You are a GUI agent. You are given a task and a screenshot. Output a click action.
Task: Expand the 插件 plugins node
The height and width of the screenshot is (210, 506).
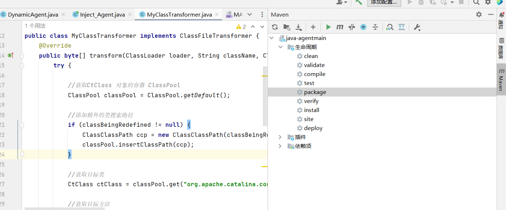[280, 137]
